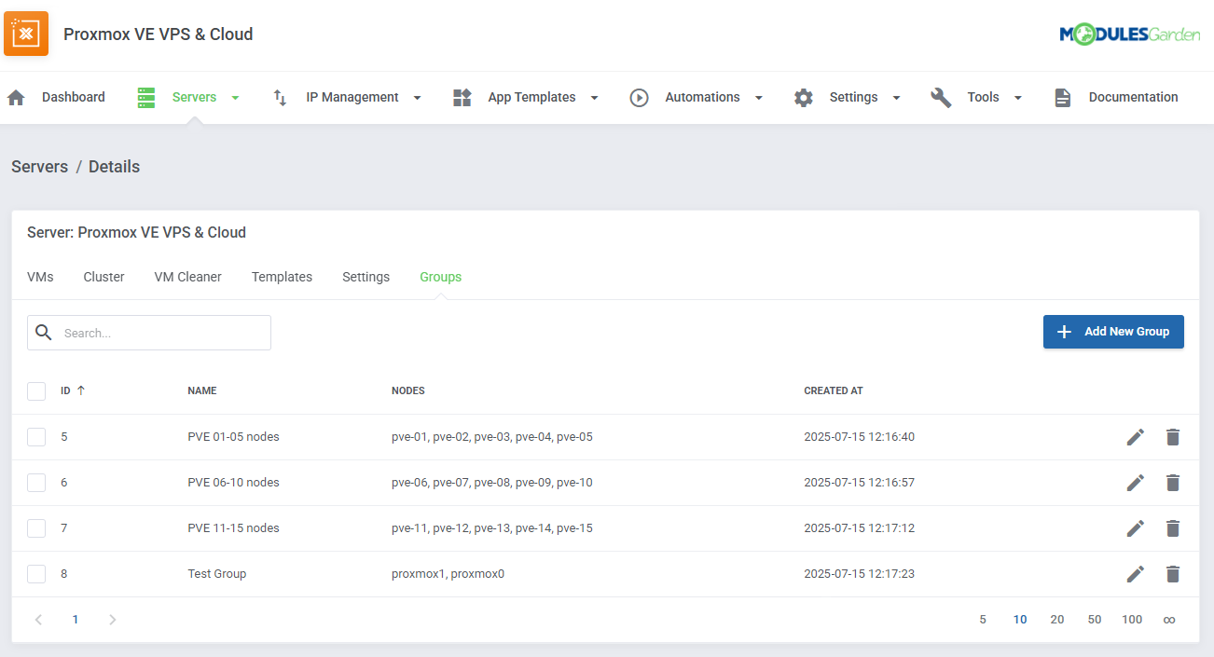Open the VM Cleaner tab
The height and width of the screenshot is (657, 1214).
[x=188, y=277]
